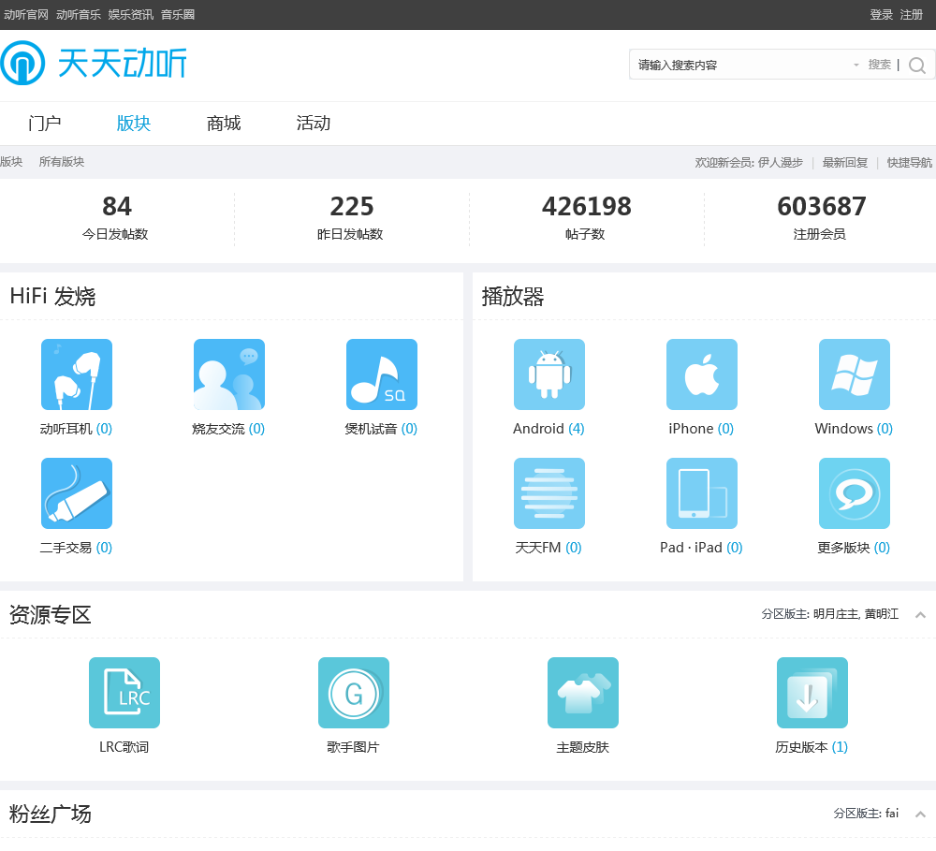This screenshot has width=936, height=851.
Task: Open the 最新回复 link
Action: 844,163
